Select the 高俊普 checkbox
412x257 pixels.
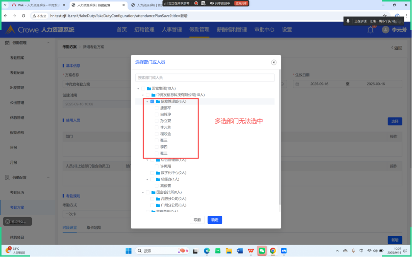[x=157, y=186]
